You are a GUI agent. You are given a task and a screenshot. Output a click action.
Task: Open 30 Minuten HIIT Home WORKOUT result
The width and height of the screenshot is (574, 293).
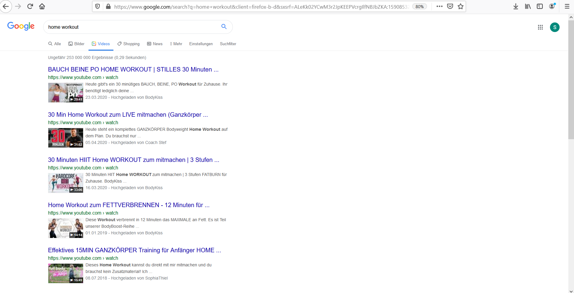[x=134, y=160]
